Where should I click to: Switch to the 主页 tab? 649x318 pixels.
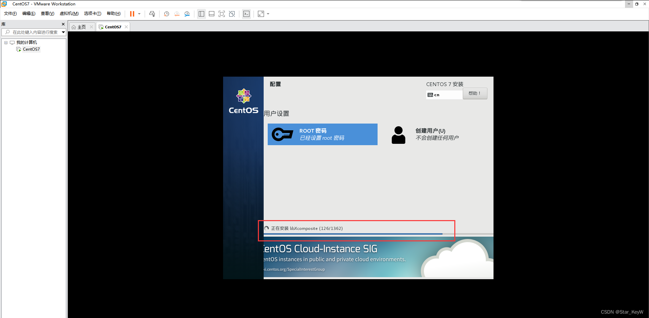(82, 27)
